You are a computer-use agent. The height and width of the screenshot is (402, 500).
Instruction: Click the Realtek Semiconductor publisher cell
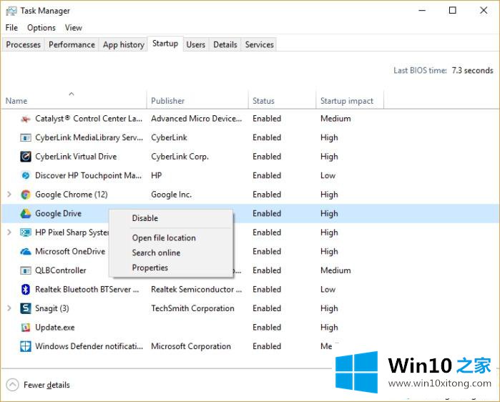[x=197, y=290]
